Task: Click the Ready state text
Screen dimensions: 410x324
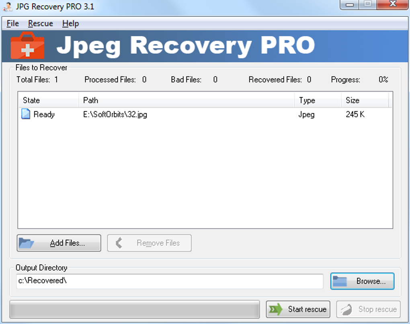Action: click(x=44, y=114)
